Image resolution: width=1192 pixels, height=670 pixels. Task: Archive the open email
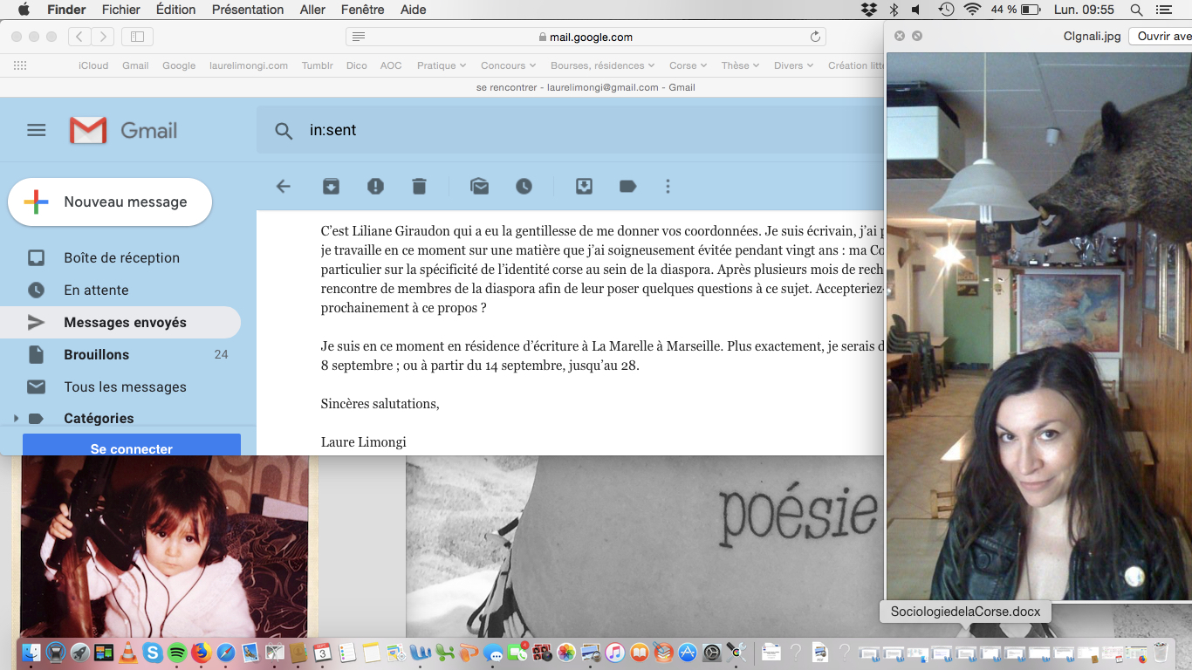[x=331, y=186]
